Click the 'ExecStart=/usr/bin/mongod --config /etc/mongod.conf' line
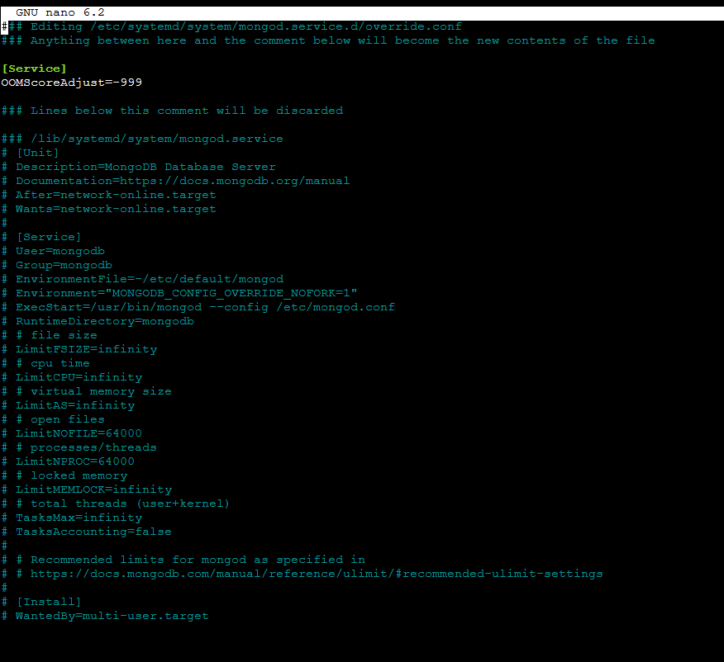 pyautogui.click(x=198, y=307)
